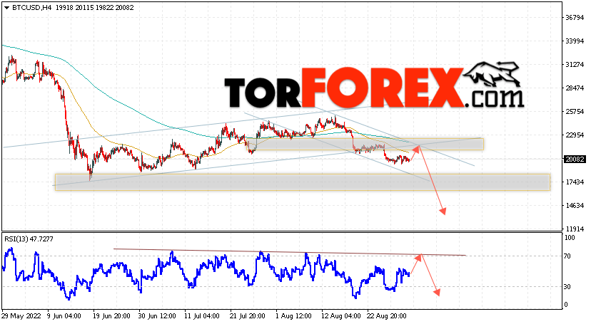Select the 11 Jul 04:00 time label

click(x=202, y=316)
